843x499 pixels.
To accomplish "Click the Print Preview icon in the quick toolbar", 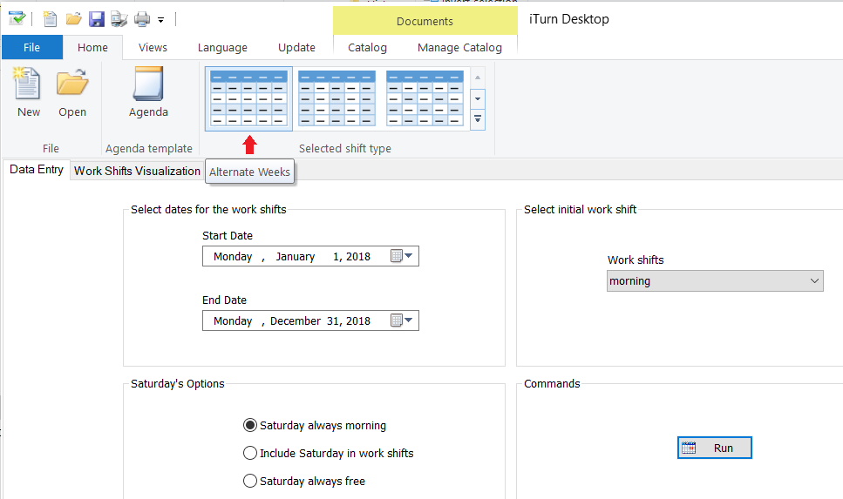I will click(x=119, y=19).
